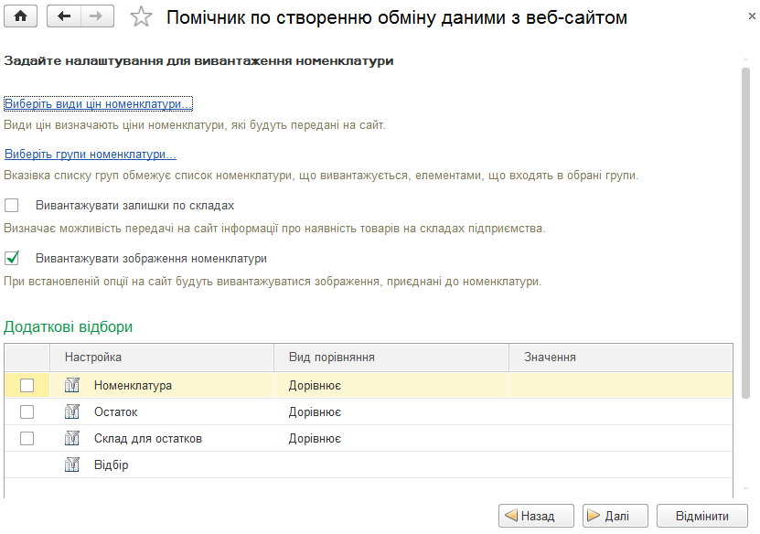The height and width of the screenshot is (534, 760).
Task: Cancel the wizard with Відмінити
Action: coord(701,516)
